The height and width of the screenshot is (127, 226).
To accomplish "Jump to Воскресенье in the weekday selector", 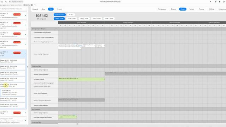I will [x=222, y=9].
